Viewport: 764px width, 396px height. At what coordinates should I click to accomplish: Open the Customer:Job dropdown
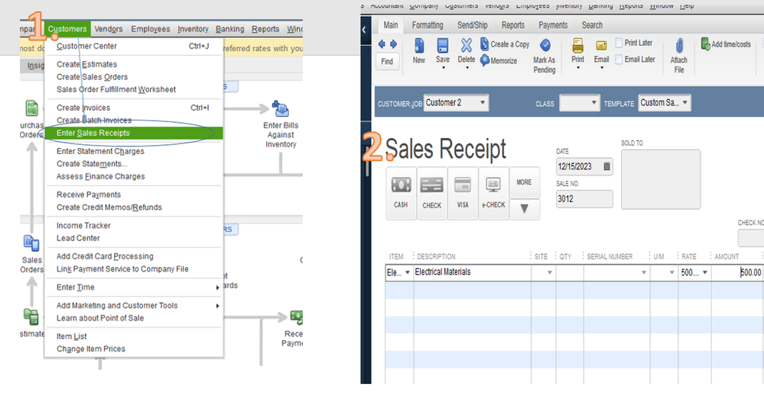pos(483,102)
